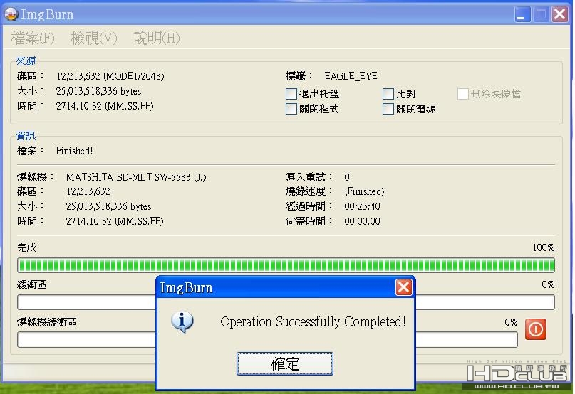
Task: Click the 來源 group header
Action: 26,60
